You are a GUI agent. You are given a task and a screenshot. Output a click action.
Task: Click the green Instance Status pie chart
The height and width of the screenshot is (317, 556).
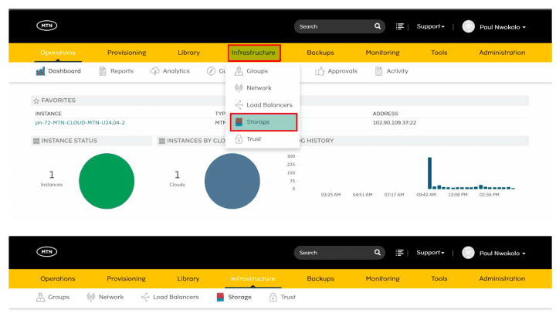tap(107, 181)
